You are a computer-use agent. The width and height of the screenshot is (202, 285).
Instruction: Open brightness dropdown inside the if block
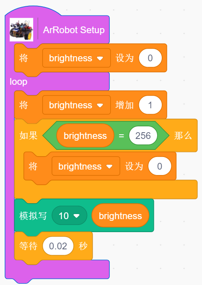(86, 166)
